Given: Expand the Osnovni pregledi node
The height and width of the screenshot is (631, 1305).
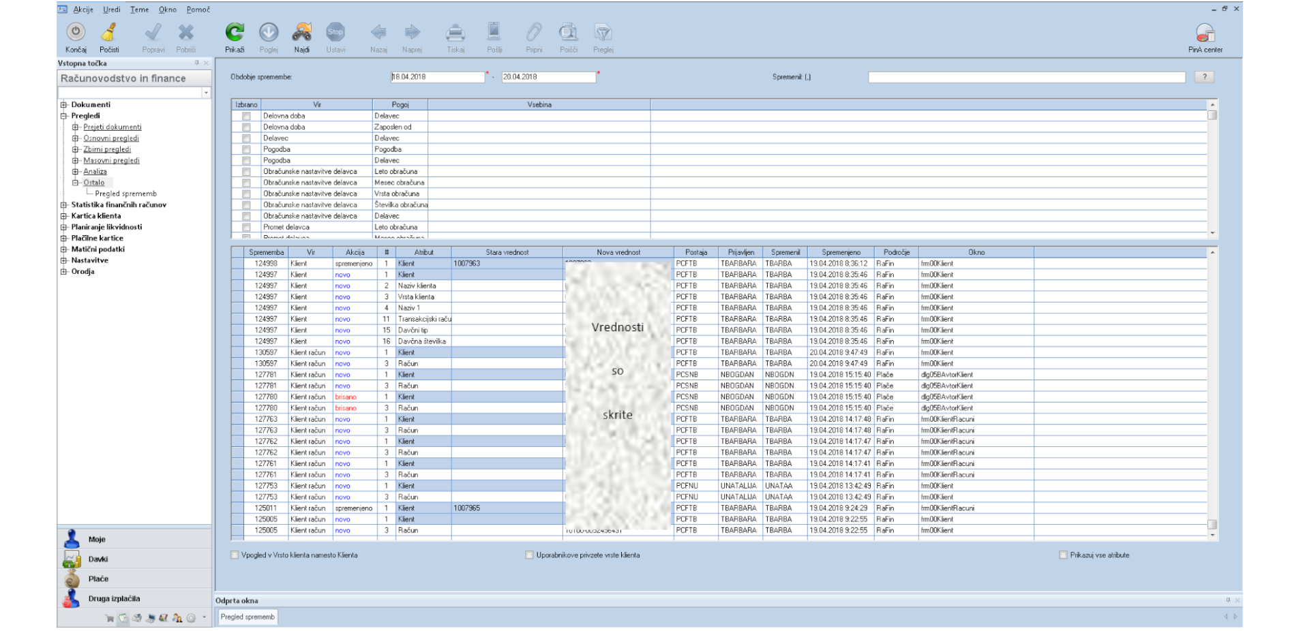Looking at the screenshot, I should tap(76, 138).
